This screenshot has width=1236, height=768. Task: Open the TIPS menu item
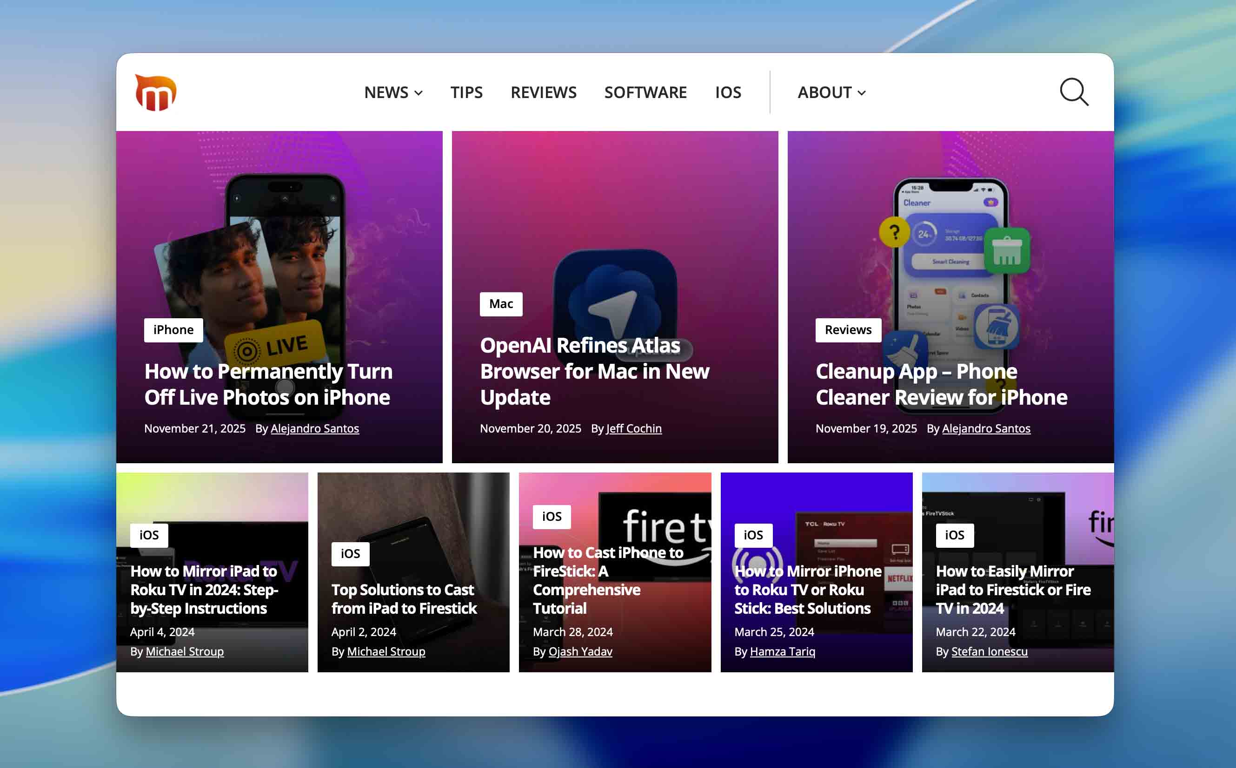click(466, 92)
